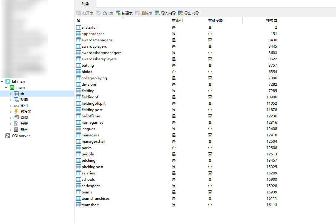Click the Open Table (打开表) toolbar icon

tap(79, 13)
